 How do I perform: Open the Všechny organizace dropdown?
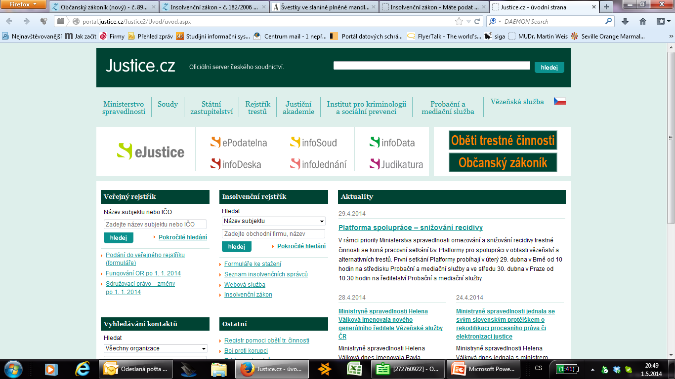click(x=155, y=348)
